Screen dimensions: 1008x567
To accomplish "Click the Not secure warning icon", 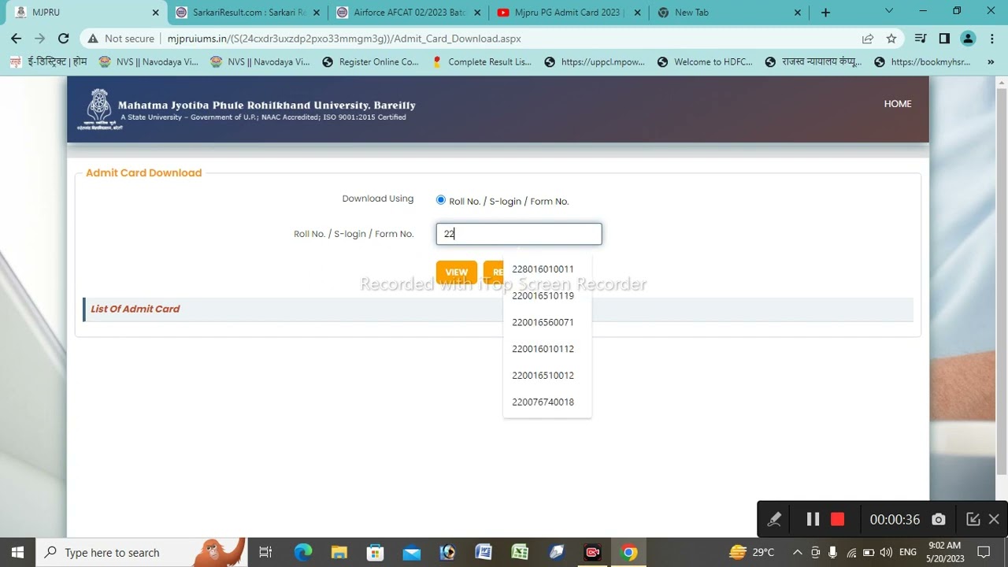I will pyautogui.click(x=93, y=39).
